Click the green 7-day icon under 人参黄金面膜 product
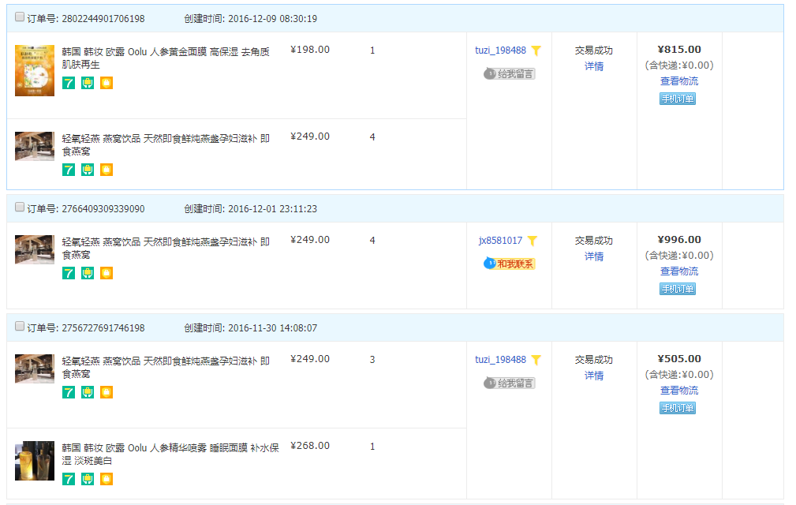Image resolution: width=796 pixels, height=505 pixels. point(69,83)
